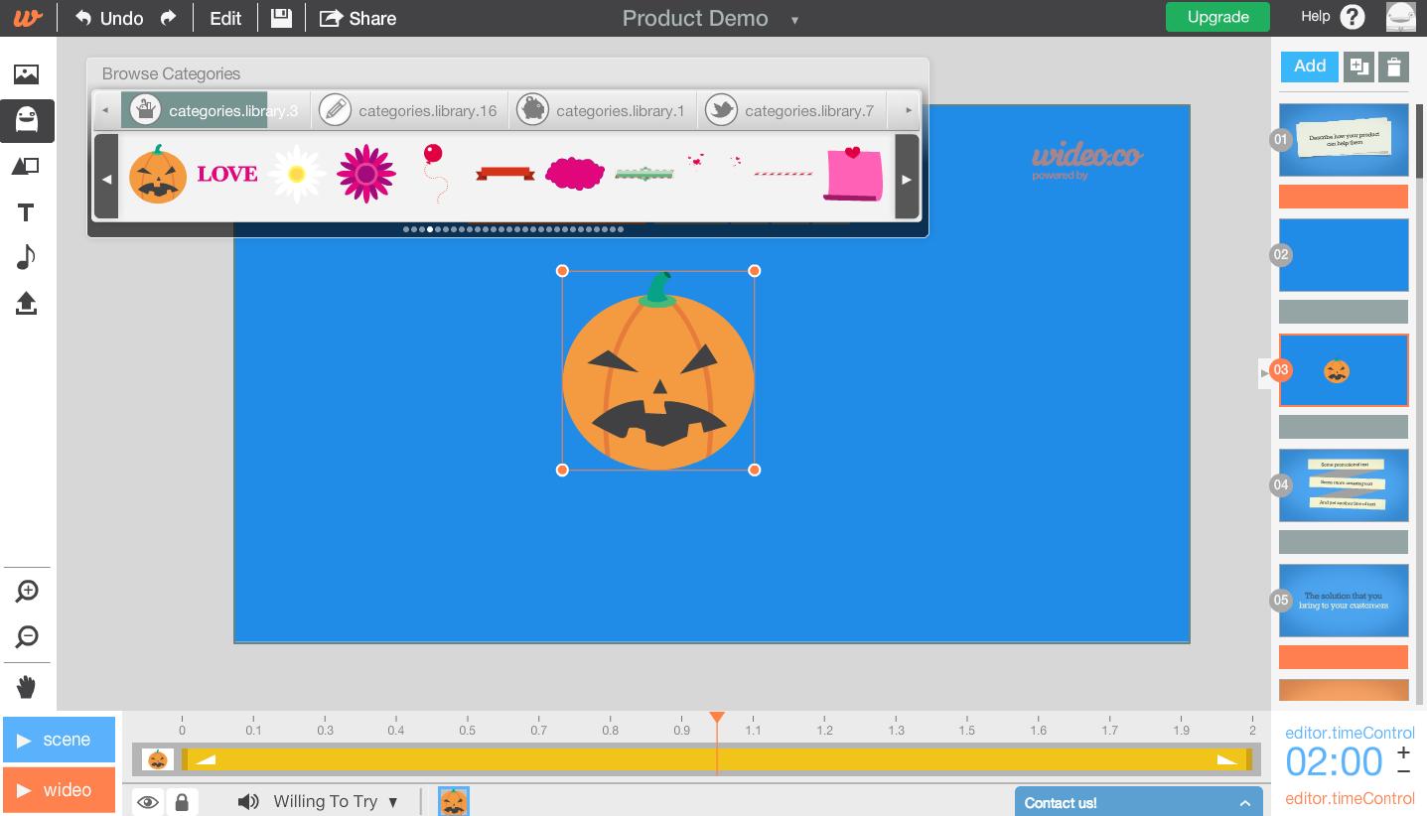Mute audio using the speaker icon

click(x=248, y=802)
